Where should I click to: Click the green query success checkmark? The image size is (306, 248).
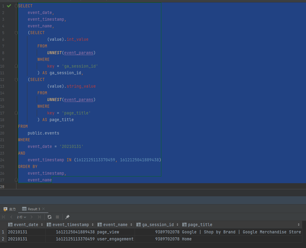pos(9,6)
